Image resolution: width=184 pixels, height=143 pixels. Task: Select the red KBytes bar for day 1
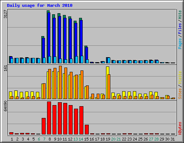coord(11,133)
